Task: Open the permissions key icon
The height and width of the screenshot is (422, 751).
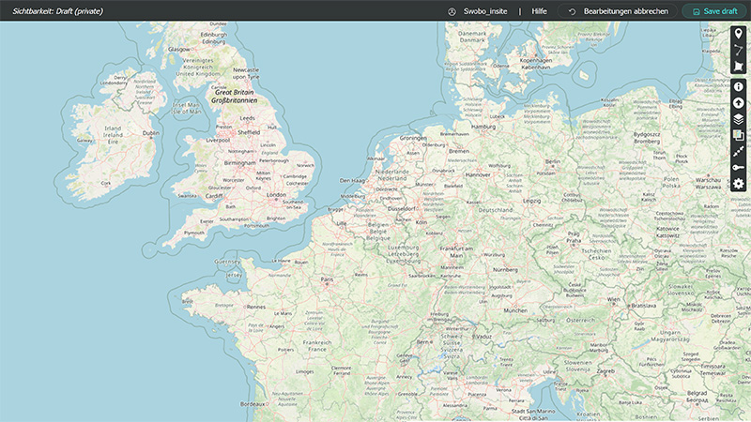Action: click(x=738, y=168)
